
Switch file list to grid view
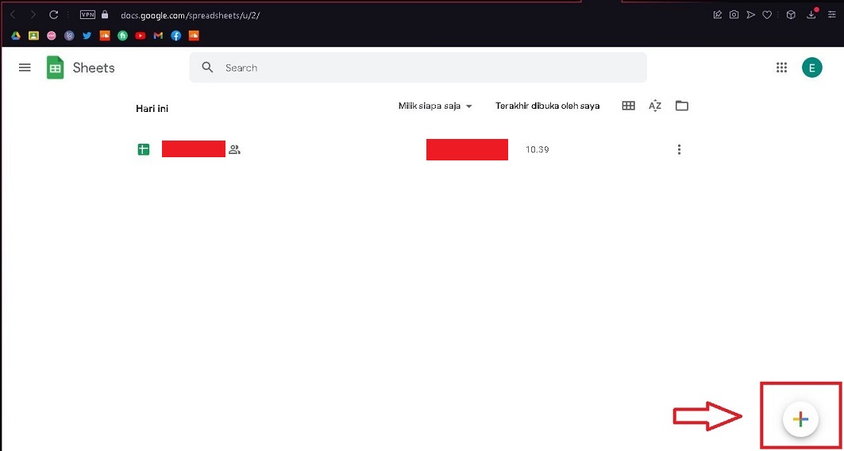tap(628, 106)
